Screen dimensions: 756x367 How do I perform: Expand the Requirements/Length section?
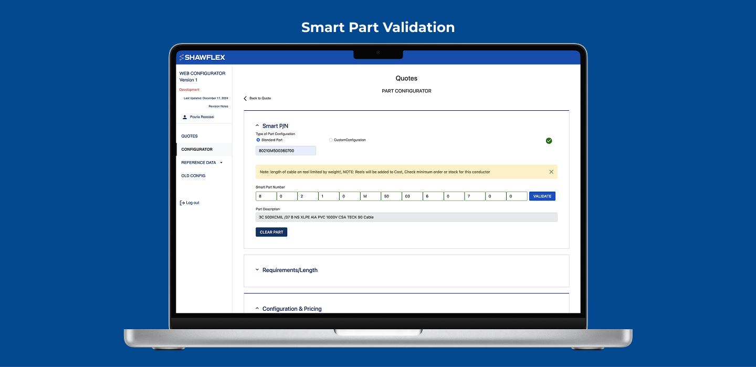(257, 270)
